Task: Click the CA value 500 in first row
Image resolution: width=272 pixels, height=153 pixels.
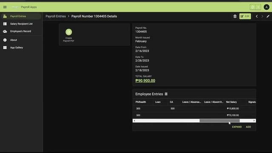Action: 173,109
